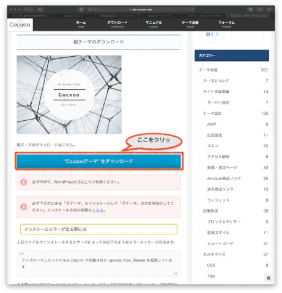Open the サイト作成準備 category
The height and width of the screenshot is (293, 282).
(x=216, y=92)
